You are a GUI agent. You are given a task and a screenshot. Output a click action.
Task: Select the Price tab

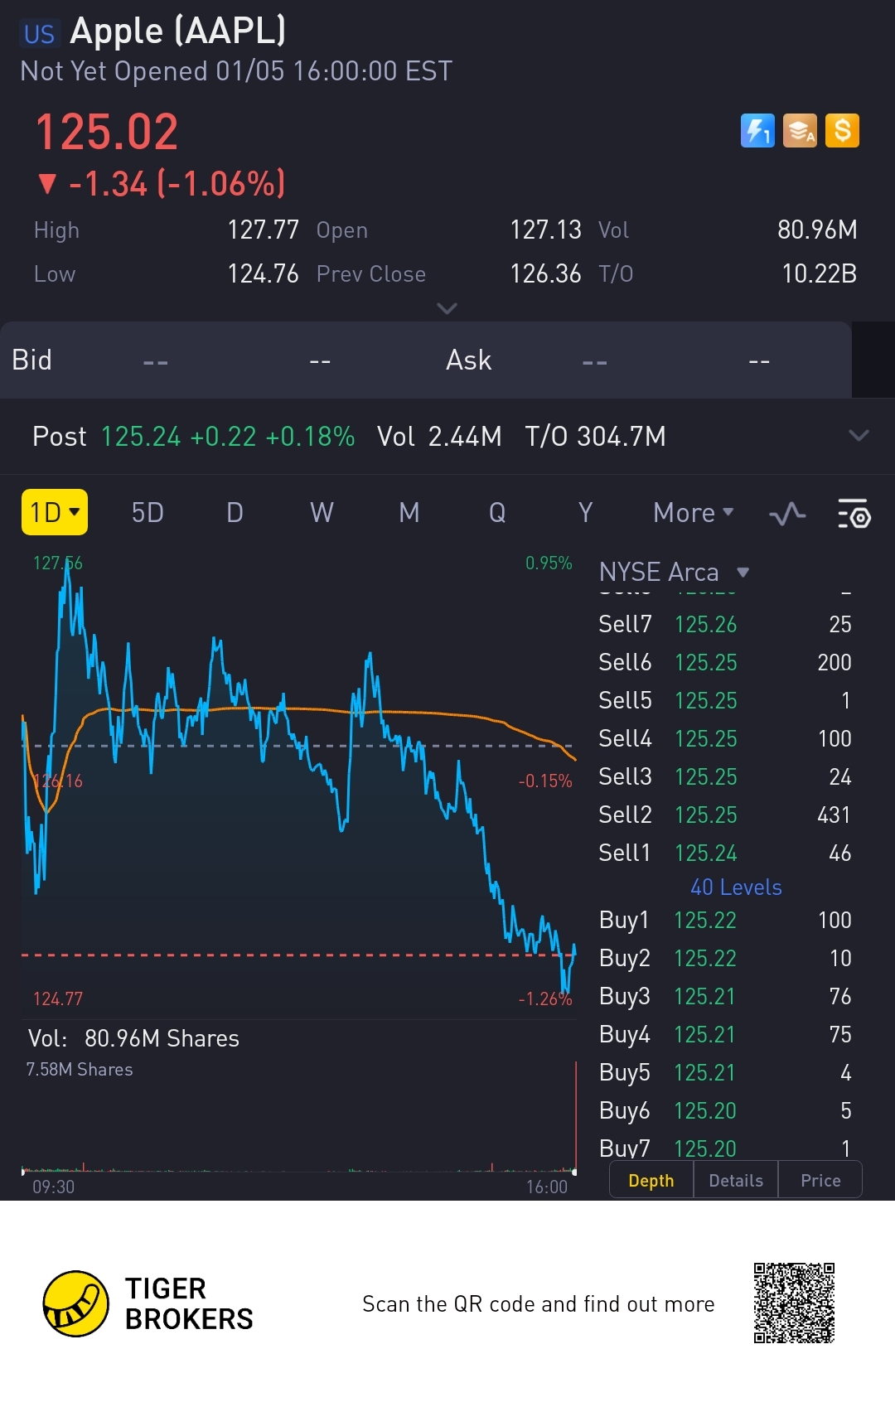tap(820, 1181)
